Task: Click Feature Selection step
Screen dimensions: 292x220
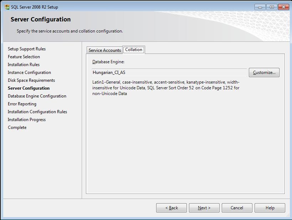Action: [24, 57]
